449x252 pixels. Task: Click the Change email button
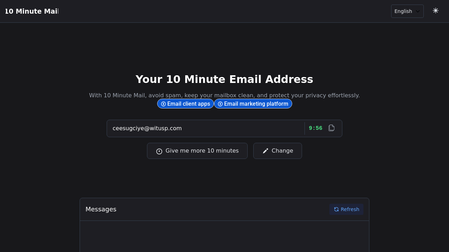point(277,151)
